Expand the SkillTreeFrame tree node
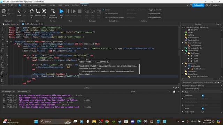223x125 pixels. coord(189,69)
